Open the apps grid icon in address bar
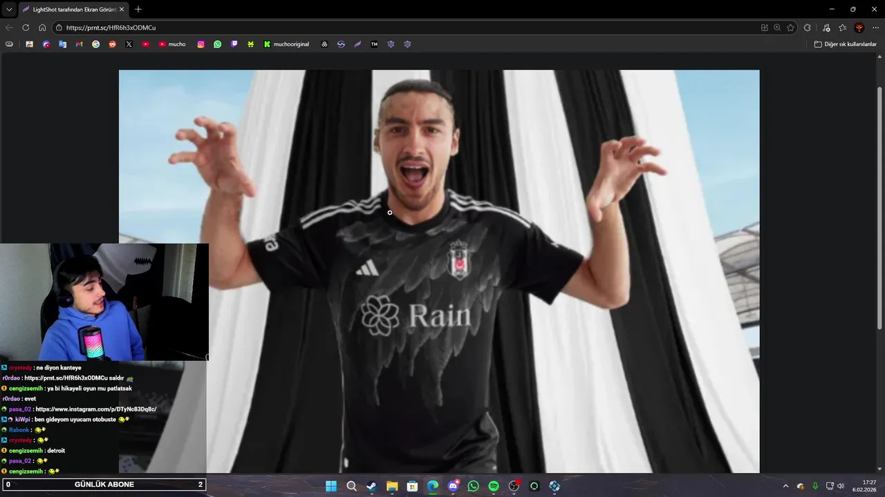Viewport: 885px width, 497px height. (764, 28)
